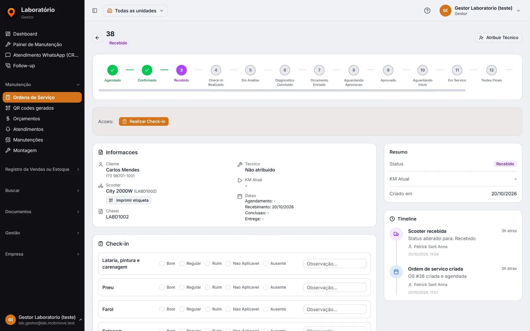Select Ausente for Pneu

[266, 287]
